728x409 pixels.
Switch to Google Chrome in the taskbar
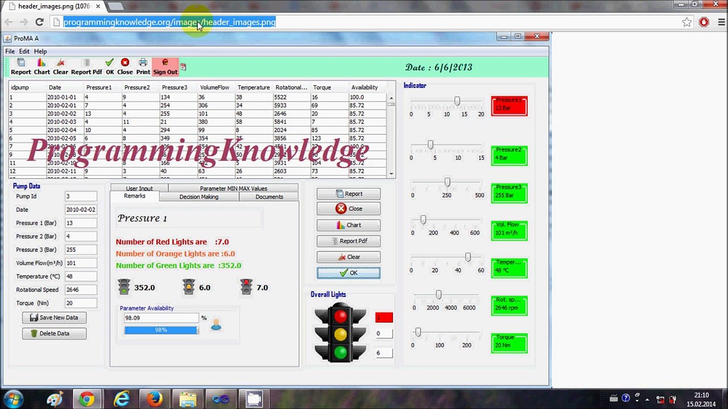tap(86, 399)
